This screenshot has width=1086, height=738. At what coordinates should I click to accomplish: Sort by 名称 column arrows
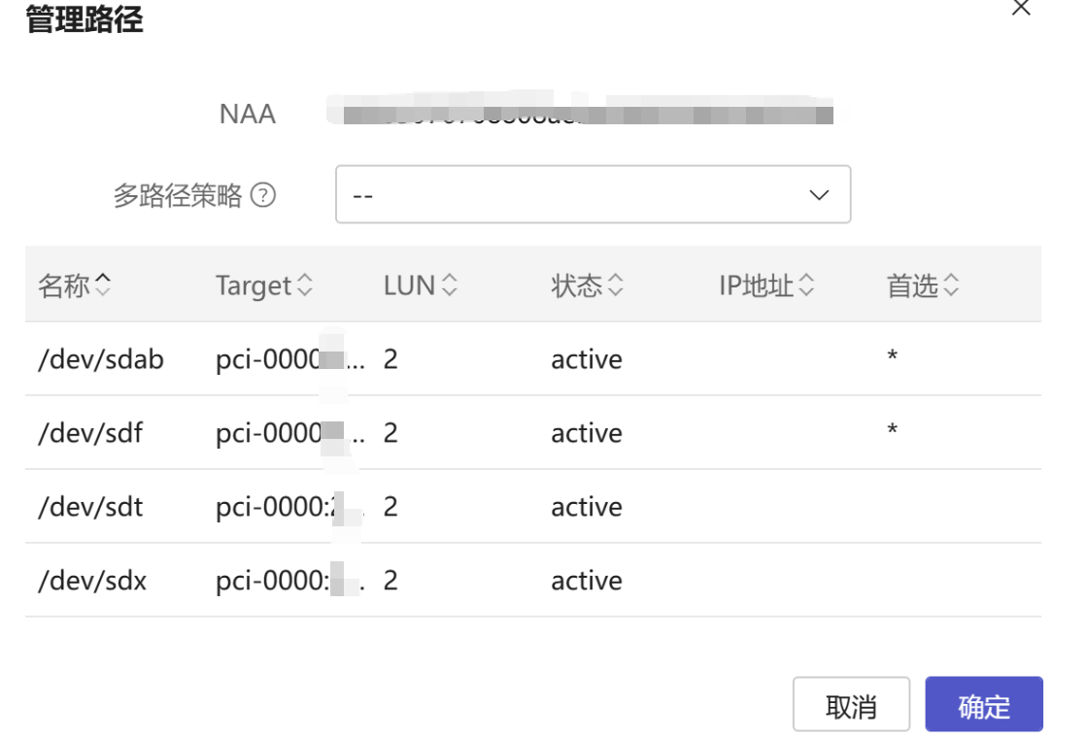(103, 285)
